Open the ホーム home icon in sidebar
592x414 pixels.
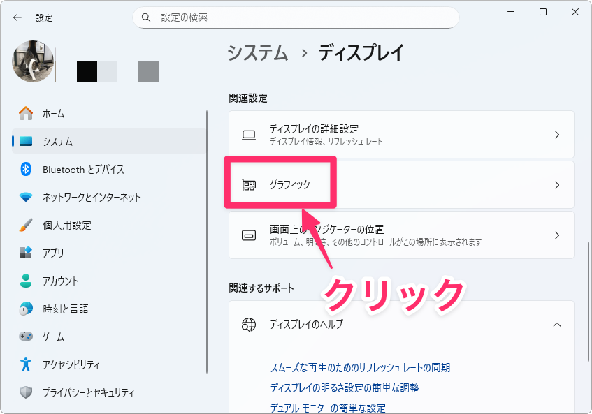tap(26, 113)
